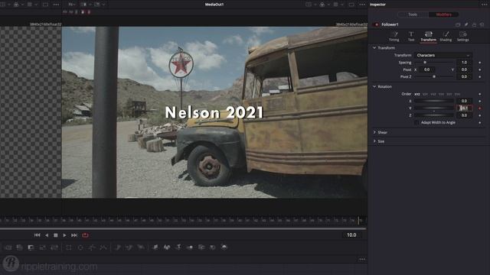Toggle keyframe for Pivot Z parameter
This screenshot has height=275, width=490.
[480, 76]
